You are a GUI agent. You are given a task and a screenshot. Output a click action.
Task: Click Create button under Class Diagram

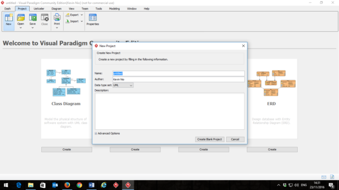[67, 149]
